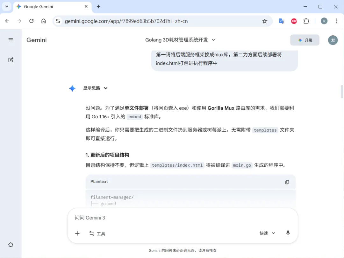Viewport: 344px width, 258px height.
Task: Click the plus icon to add files
Action: click(77, 234)
